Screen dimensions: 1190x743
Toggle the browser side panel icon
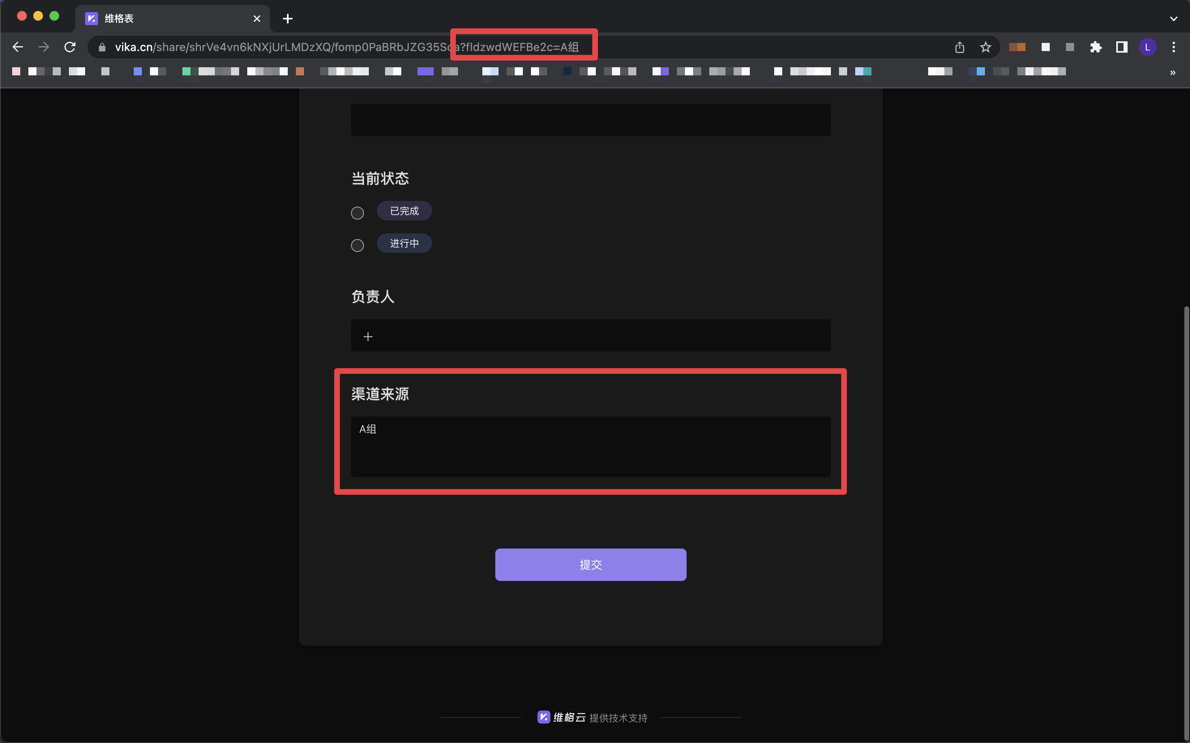click(1121, 47)
